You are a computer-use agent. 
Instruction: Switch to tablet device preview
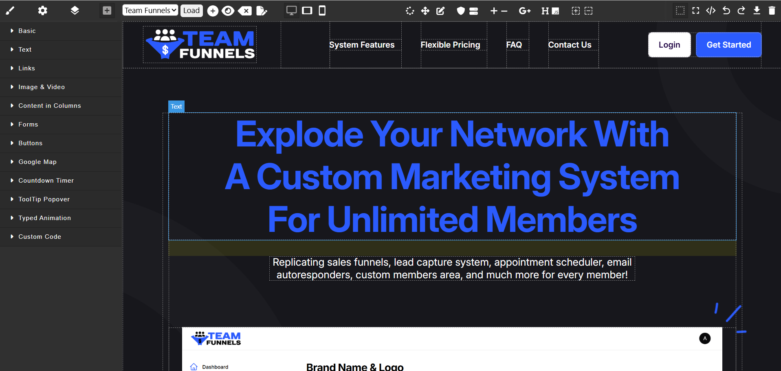pyautogui.click(x=307, y=11)
